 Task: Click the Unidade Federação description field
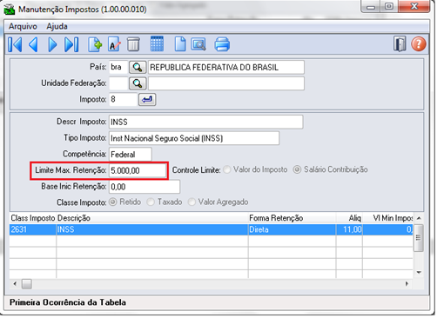(226, 83)
